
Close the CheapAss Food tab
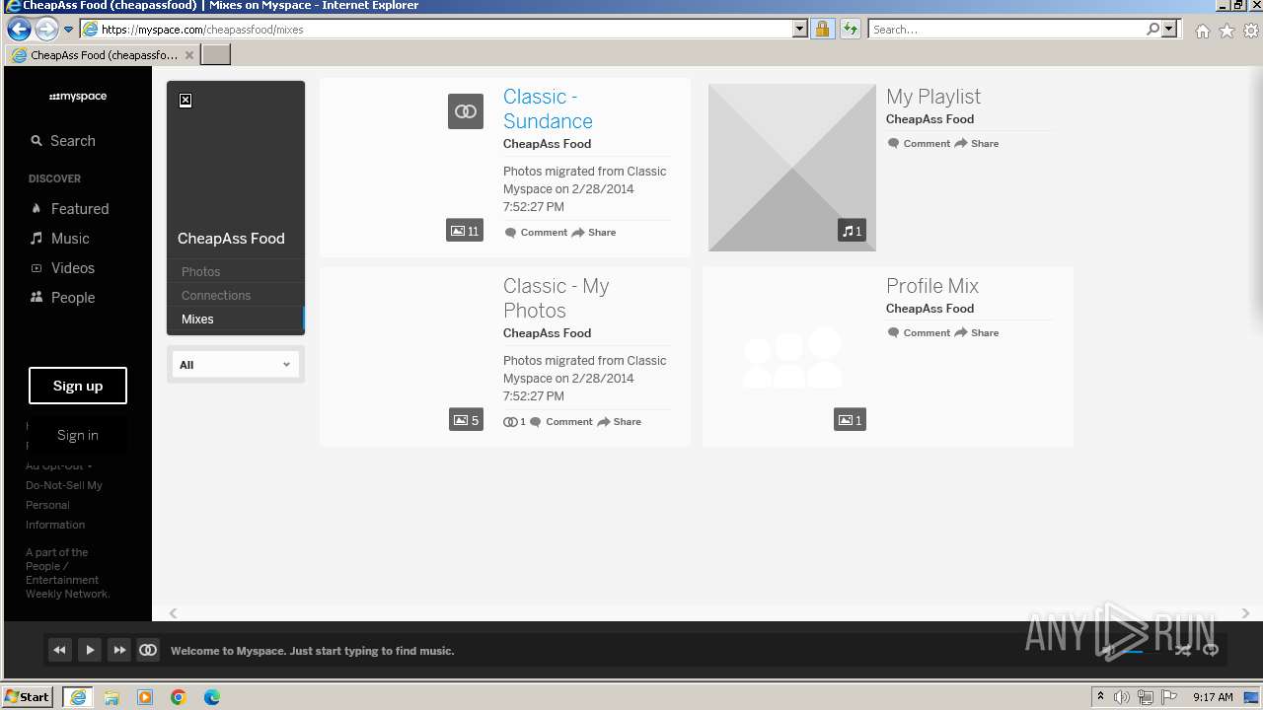click(189, 55)
